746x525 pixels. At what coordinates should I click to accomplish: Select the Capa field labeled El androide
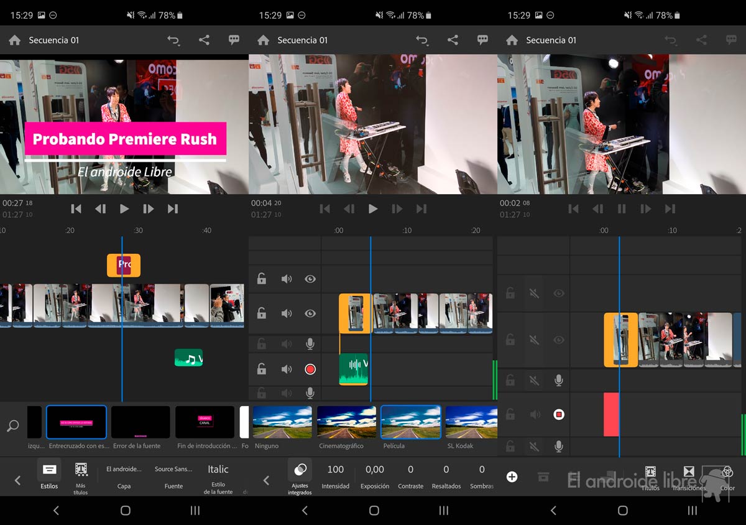[x=124, y=476]
